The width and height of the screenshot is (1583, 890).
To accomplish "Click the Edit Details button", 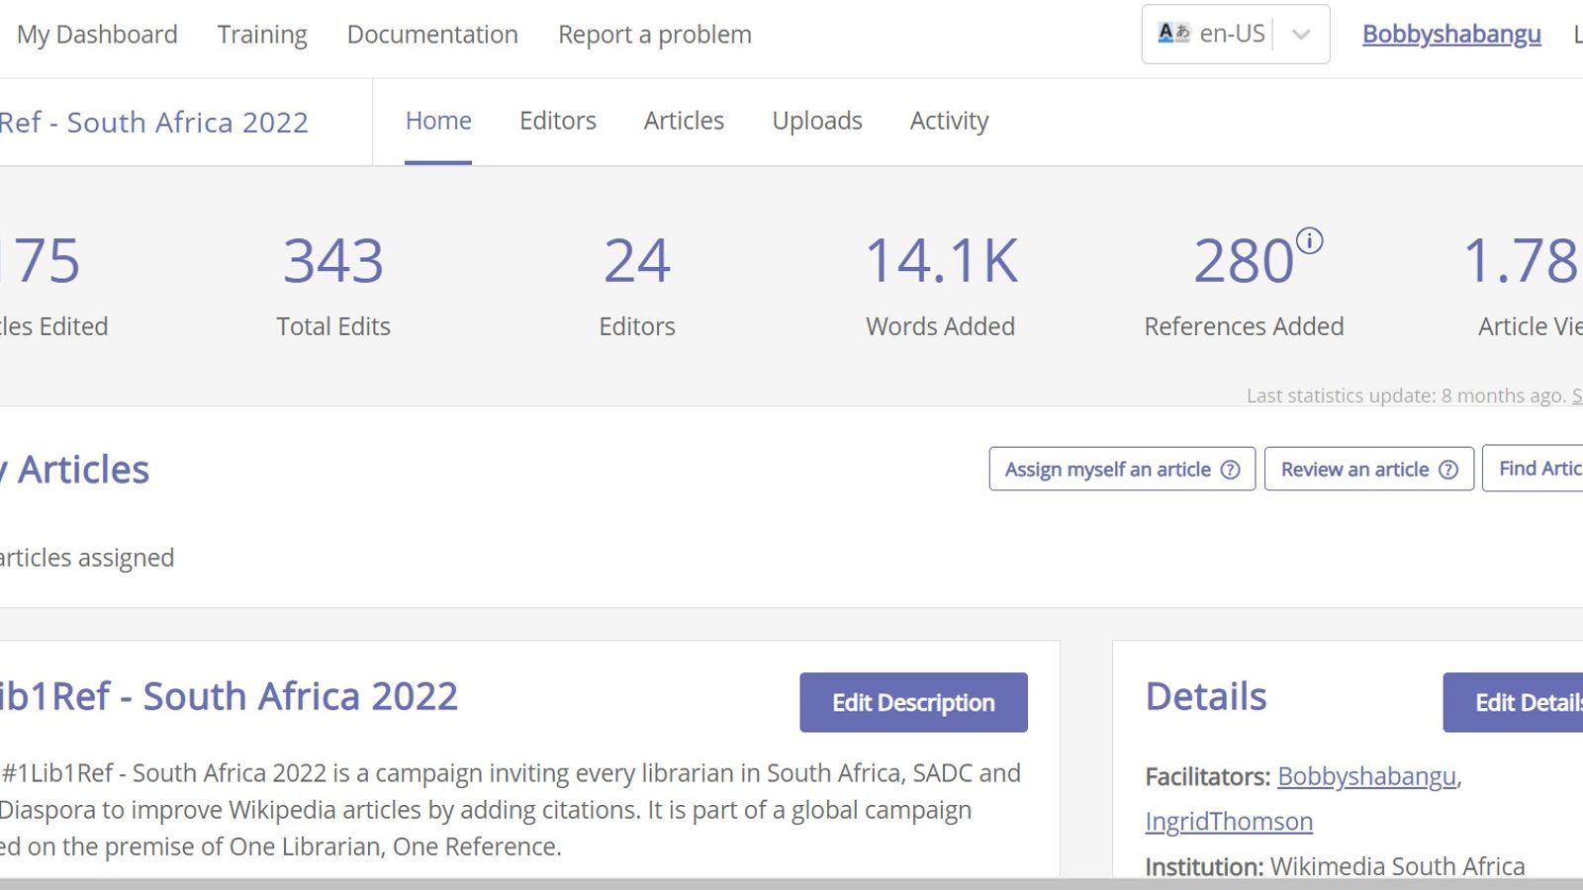I will (x=1513, y=702).
